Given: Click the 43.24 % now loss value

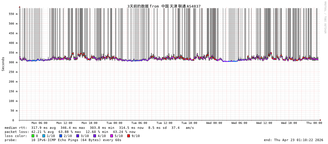Looking at the screenshot, I should pyautogui.click(x=124, y=132).
